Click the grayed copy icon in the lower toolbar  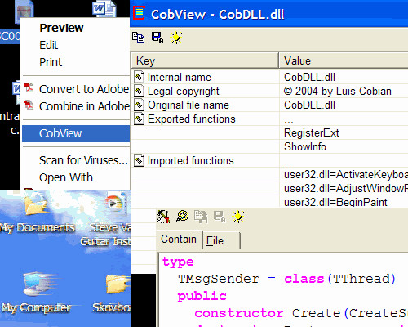201,217
